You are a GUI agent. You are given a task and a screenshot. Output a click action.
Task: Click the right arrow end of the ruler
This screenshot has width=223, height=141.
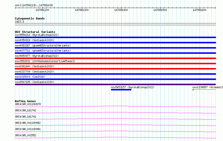click(215, 8)
